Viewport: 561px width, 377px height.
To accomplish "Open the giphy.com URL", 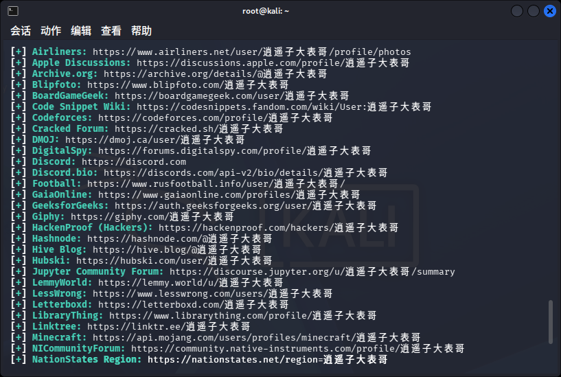I will pos(152,217).
